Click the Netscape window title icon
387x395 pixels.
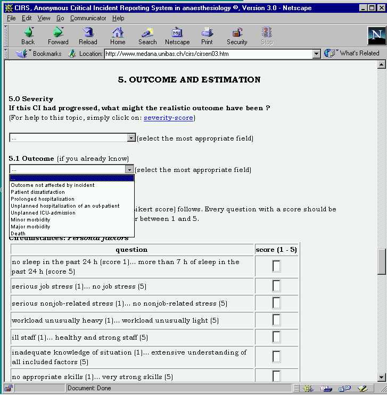tap(9, 8)
